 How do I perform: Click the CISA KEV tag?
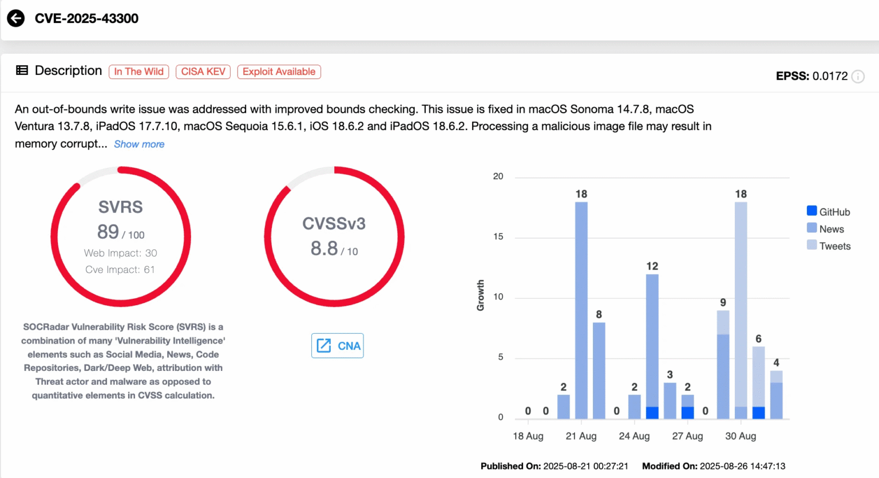(203, 72)
